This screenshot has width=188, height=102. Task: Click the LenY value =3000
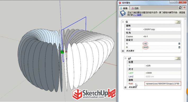(149, 73)
